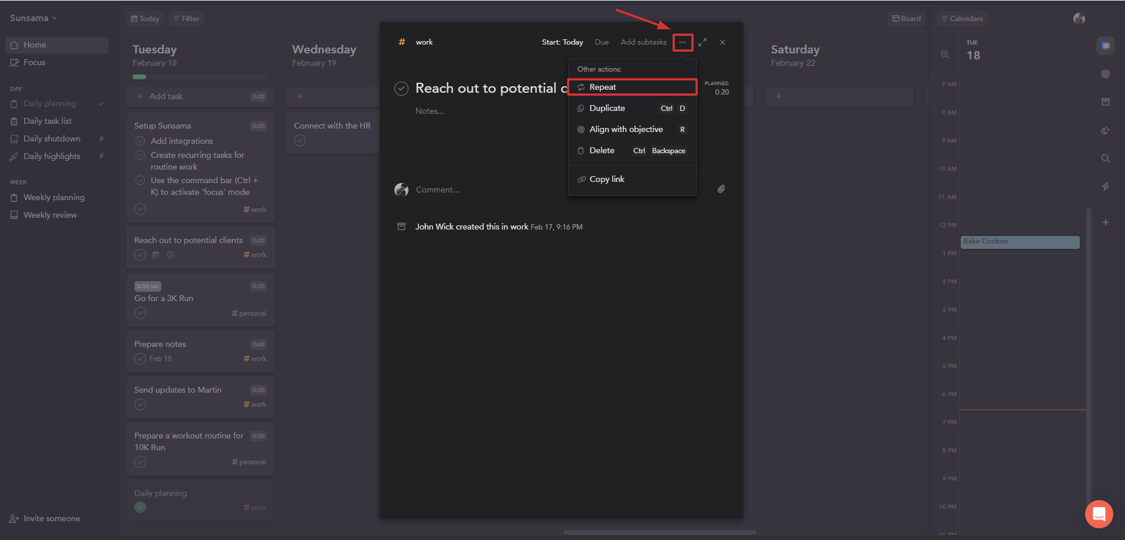Edit the planned time 0:20
This screenshot has width=1125, height=540.
tap(721, 92)
